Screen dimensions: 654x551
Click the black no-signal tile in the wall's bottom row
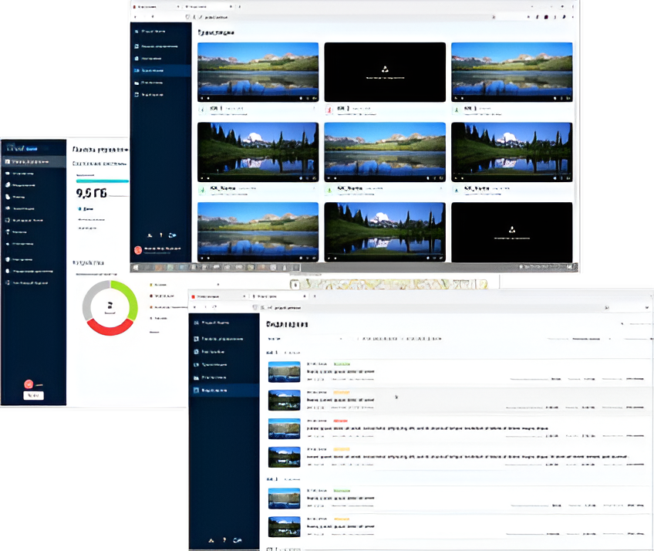click(x=512, y=232)
